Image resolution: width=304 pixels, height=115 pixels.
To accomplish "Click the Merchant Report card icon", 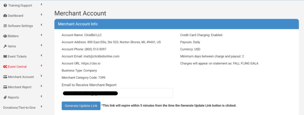I will [x=5, y=87].
